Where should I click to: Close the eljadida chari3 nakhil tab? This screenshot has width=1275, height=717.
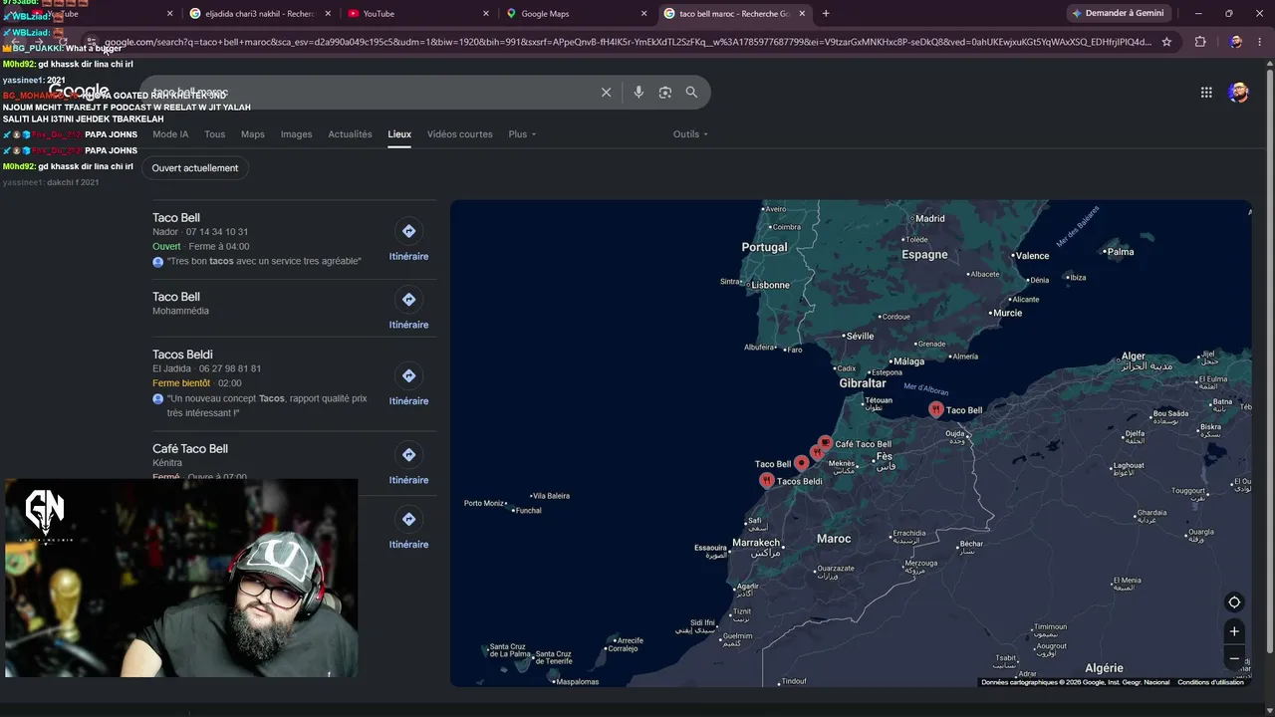pos(328,14)
